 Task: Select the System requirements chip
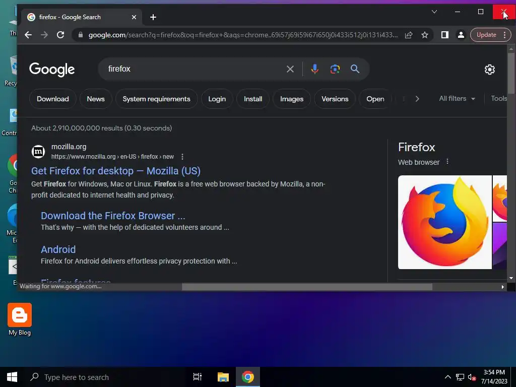pos(156,99)
